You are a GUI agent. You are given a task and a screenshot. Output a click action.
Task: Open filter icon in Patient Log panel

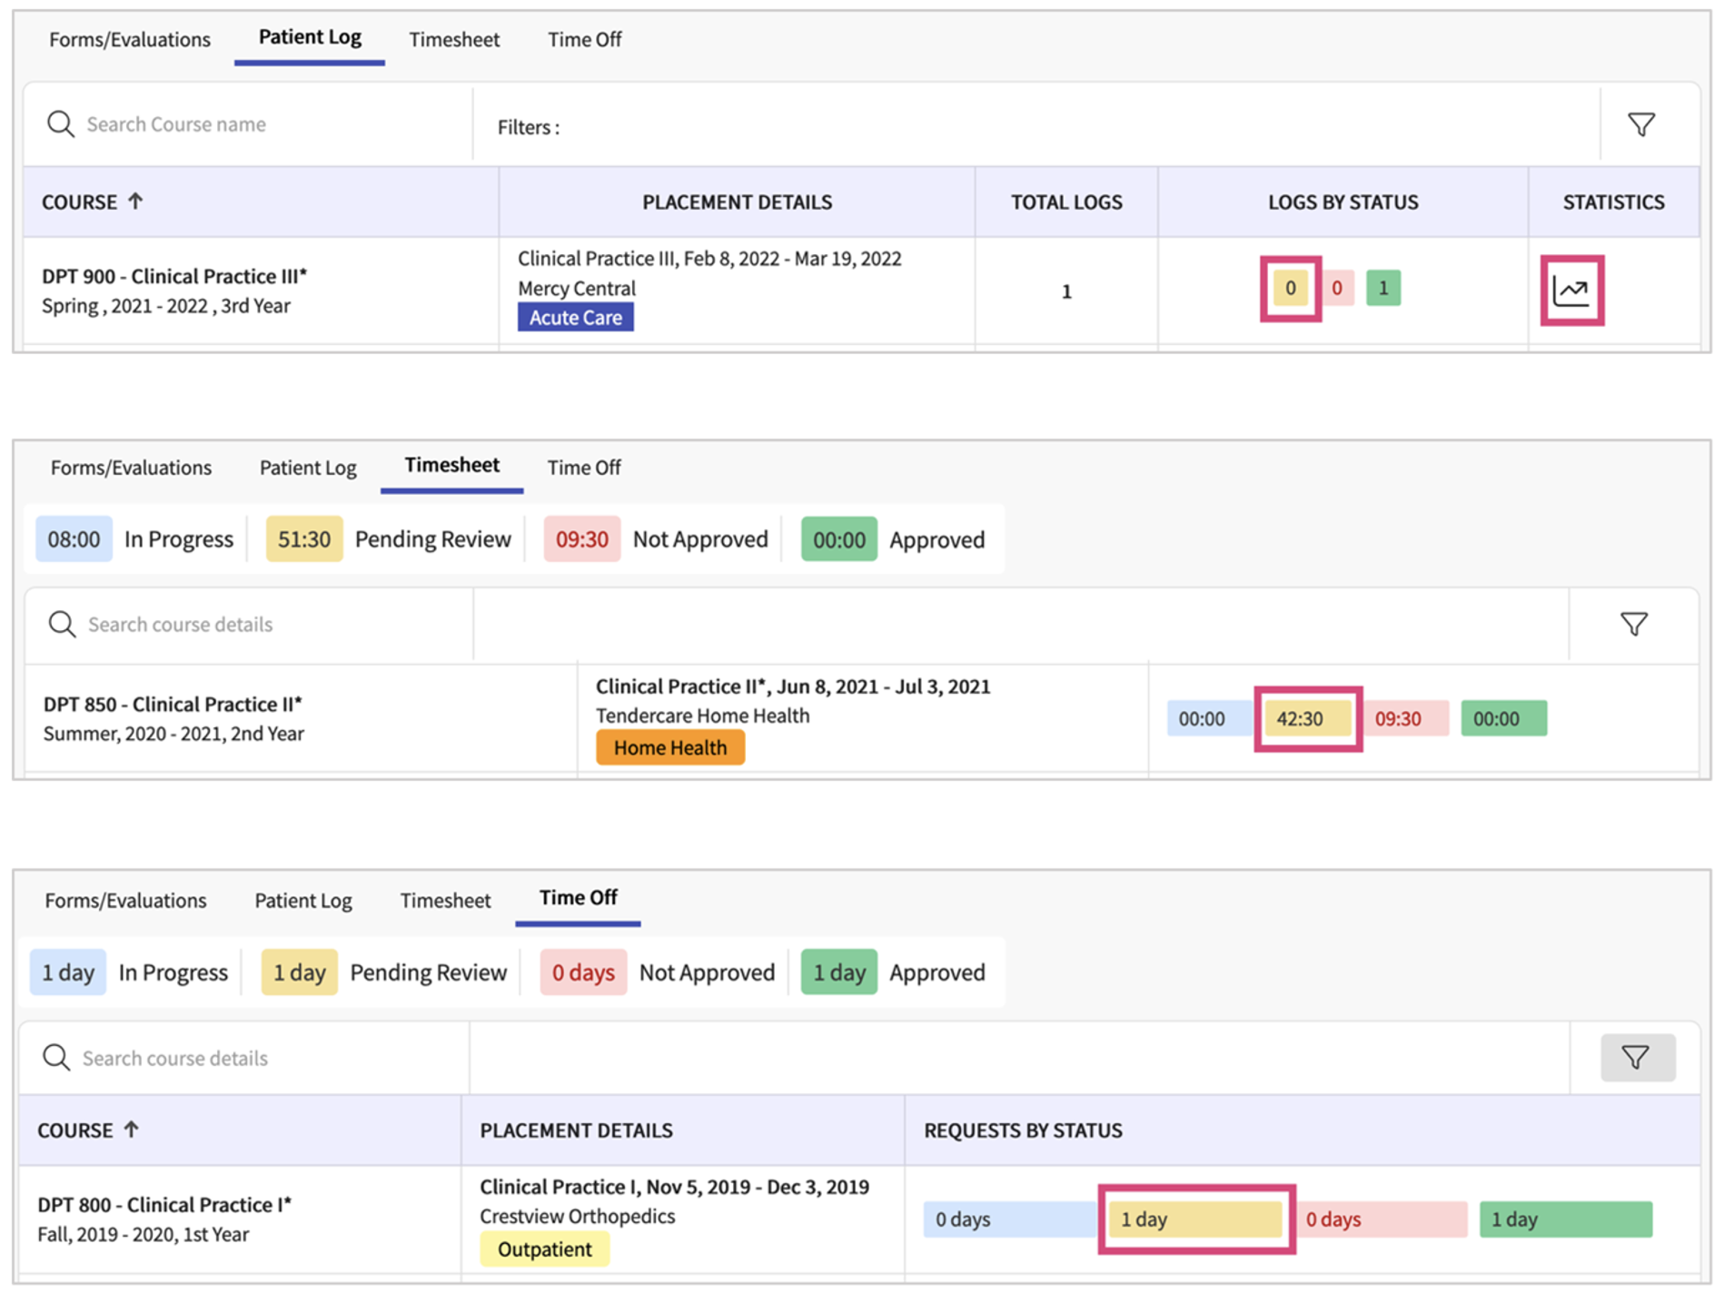1640,124
